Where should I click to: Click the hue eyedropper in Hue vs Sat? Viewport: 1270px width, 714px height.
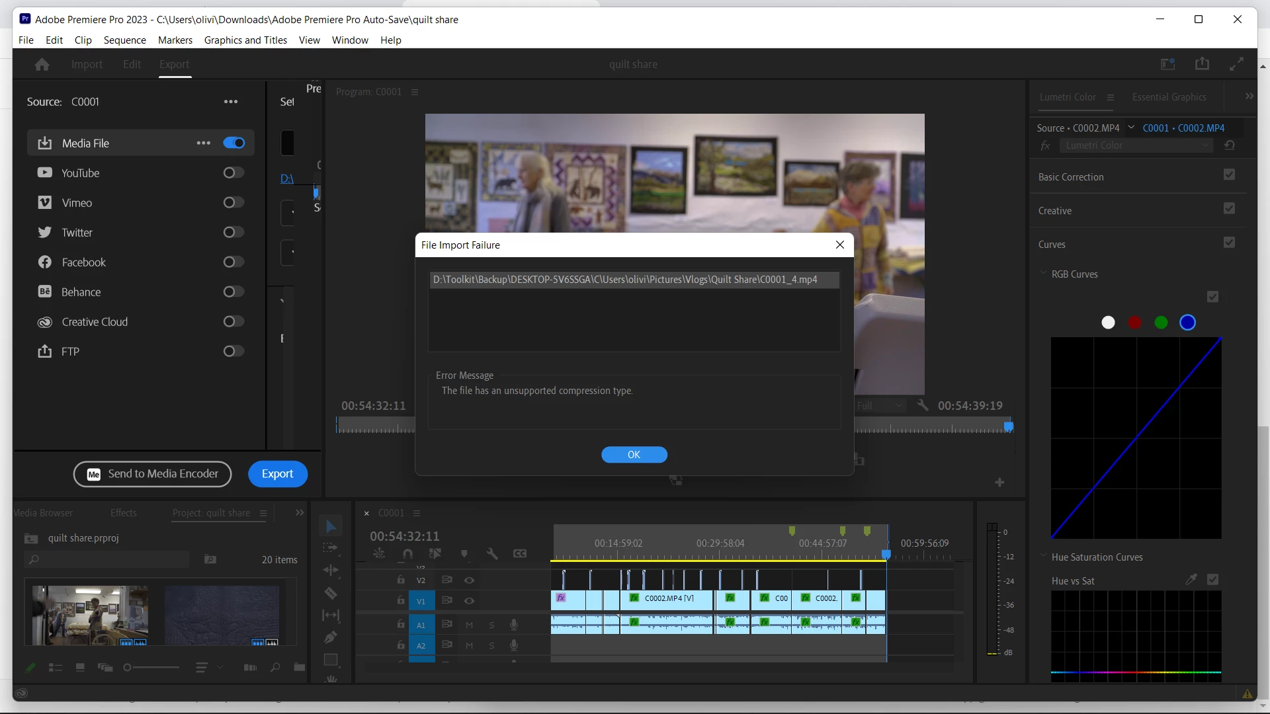coord(1191,580)
